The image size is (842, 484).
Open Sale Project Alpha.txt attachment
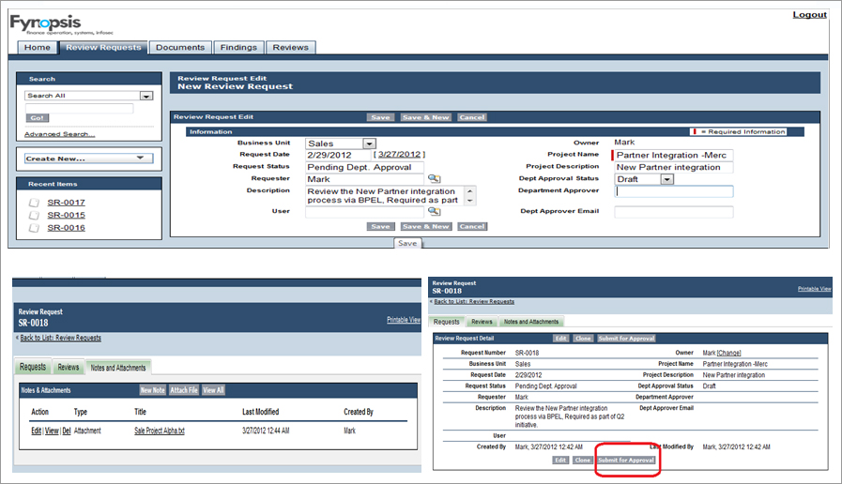click(x=160, y=431)
